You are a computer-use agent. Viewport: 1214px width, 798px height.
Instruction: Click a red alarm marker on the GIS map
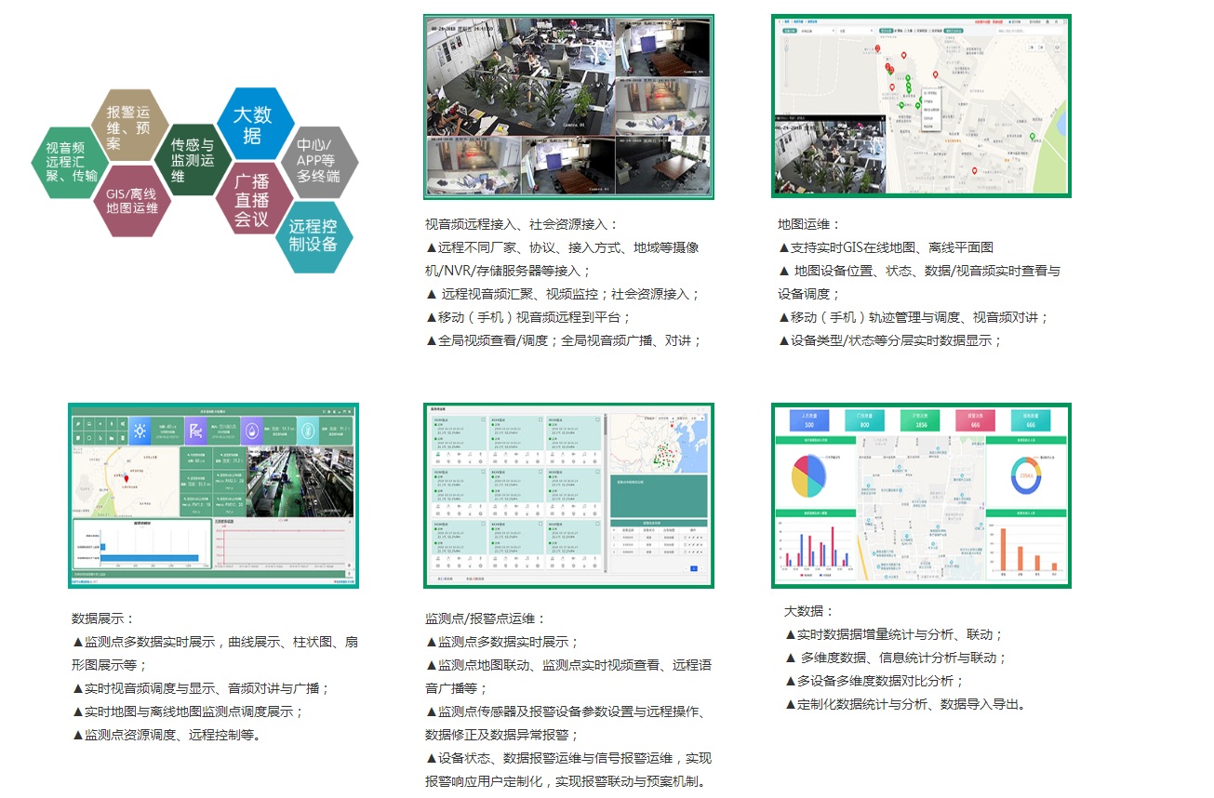pos(903,56)
